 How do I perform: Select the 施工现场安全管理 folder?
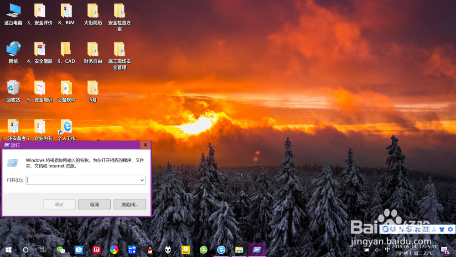pos(119,56)
